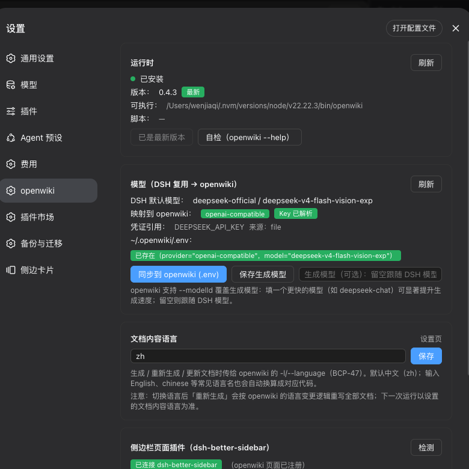469x469 pixels.
Task: Click the DEEPSEEK_API_KEY credential text
Action: point(209,227)
